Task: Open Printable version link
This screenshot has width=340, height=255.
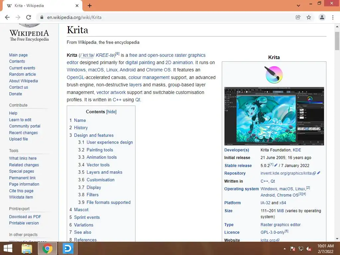Action: 24,223
